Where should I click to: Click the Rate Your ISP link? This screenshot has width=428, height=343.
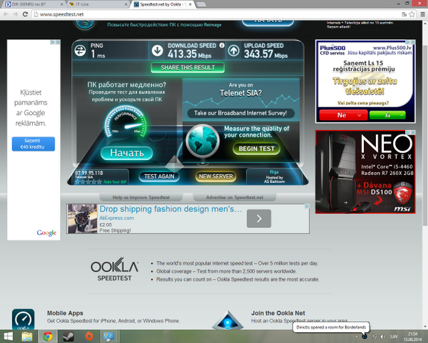pyautogui.click(x=115, y=182)
